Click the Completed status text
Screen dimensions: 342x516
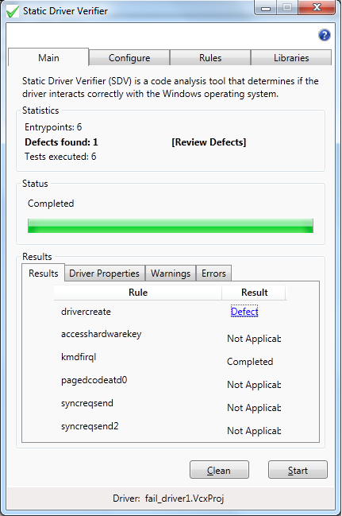(x=51, y=204)
